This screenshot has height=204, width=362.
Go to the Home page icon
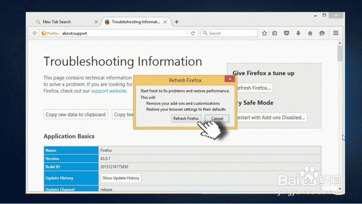pos(310,33)
